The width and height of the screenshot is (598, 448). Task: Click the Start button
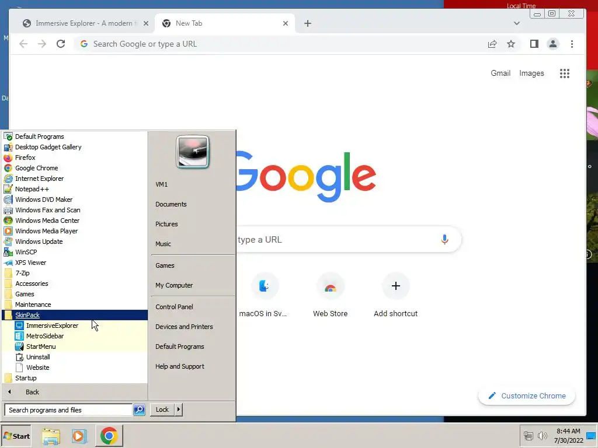pos(16,436)
